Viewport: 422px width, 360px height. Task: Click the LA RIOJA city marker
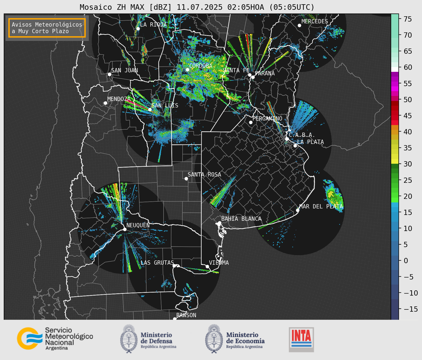pyautogui.click(x=138, y=29)
